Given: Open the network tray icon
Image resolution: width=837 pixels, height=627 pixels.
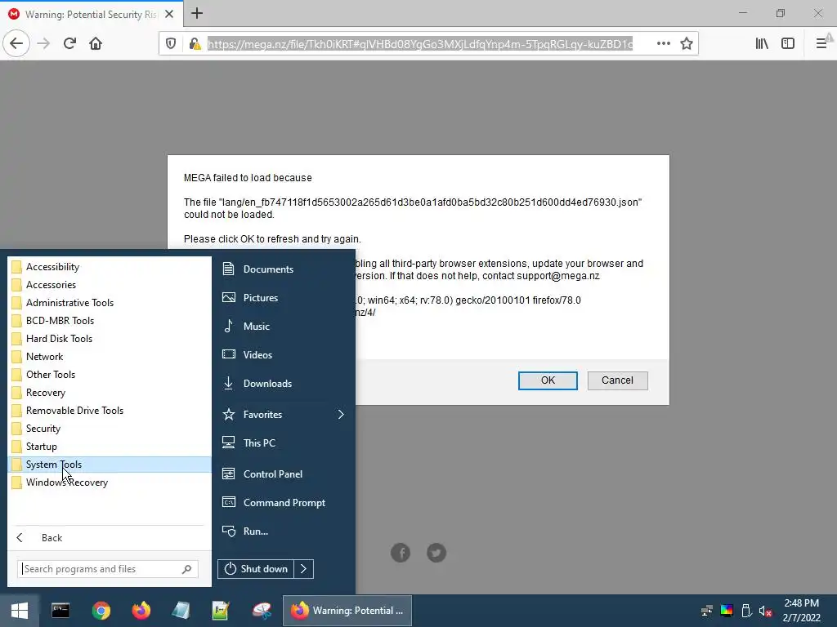Looking at the screenshot, I should coord(707,611).
